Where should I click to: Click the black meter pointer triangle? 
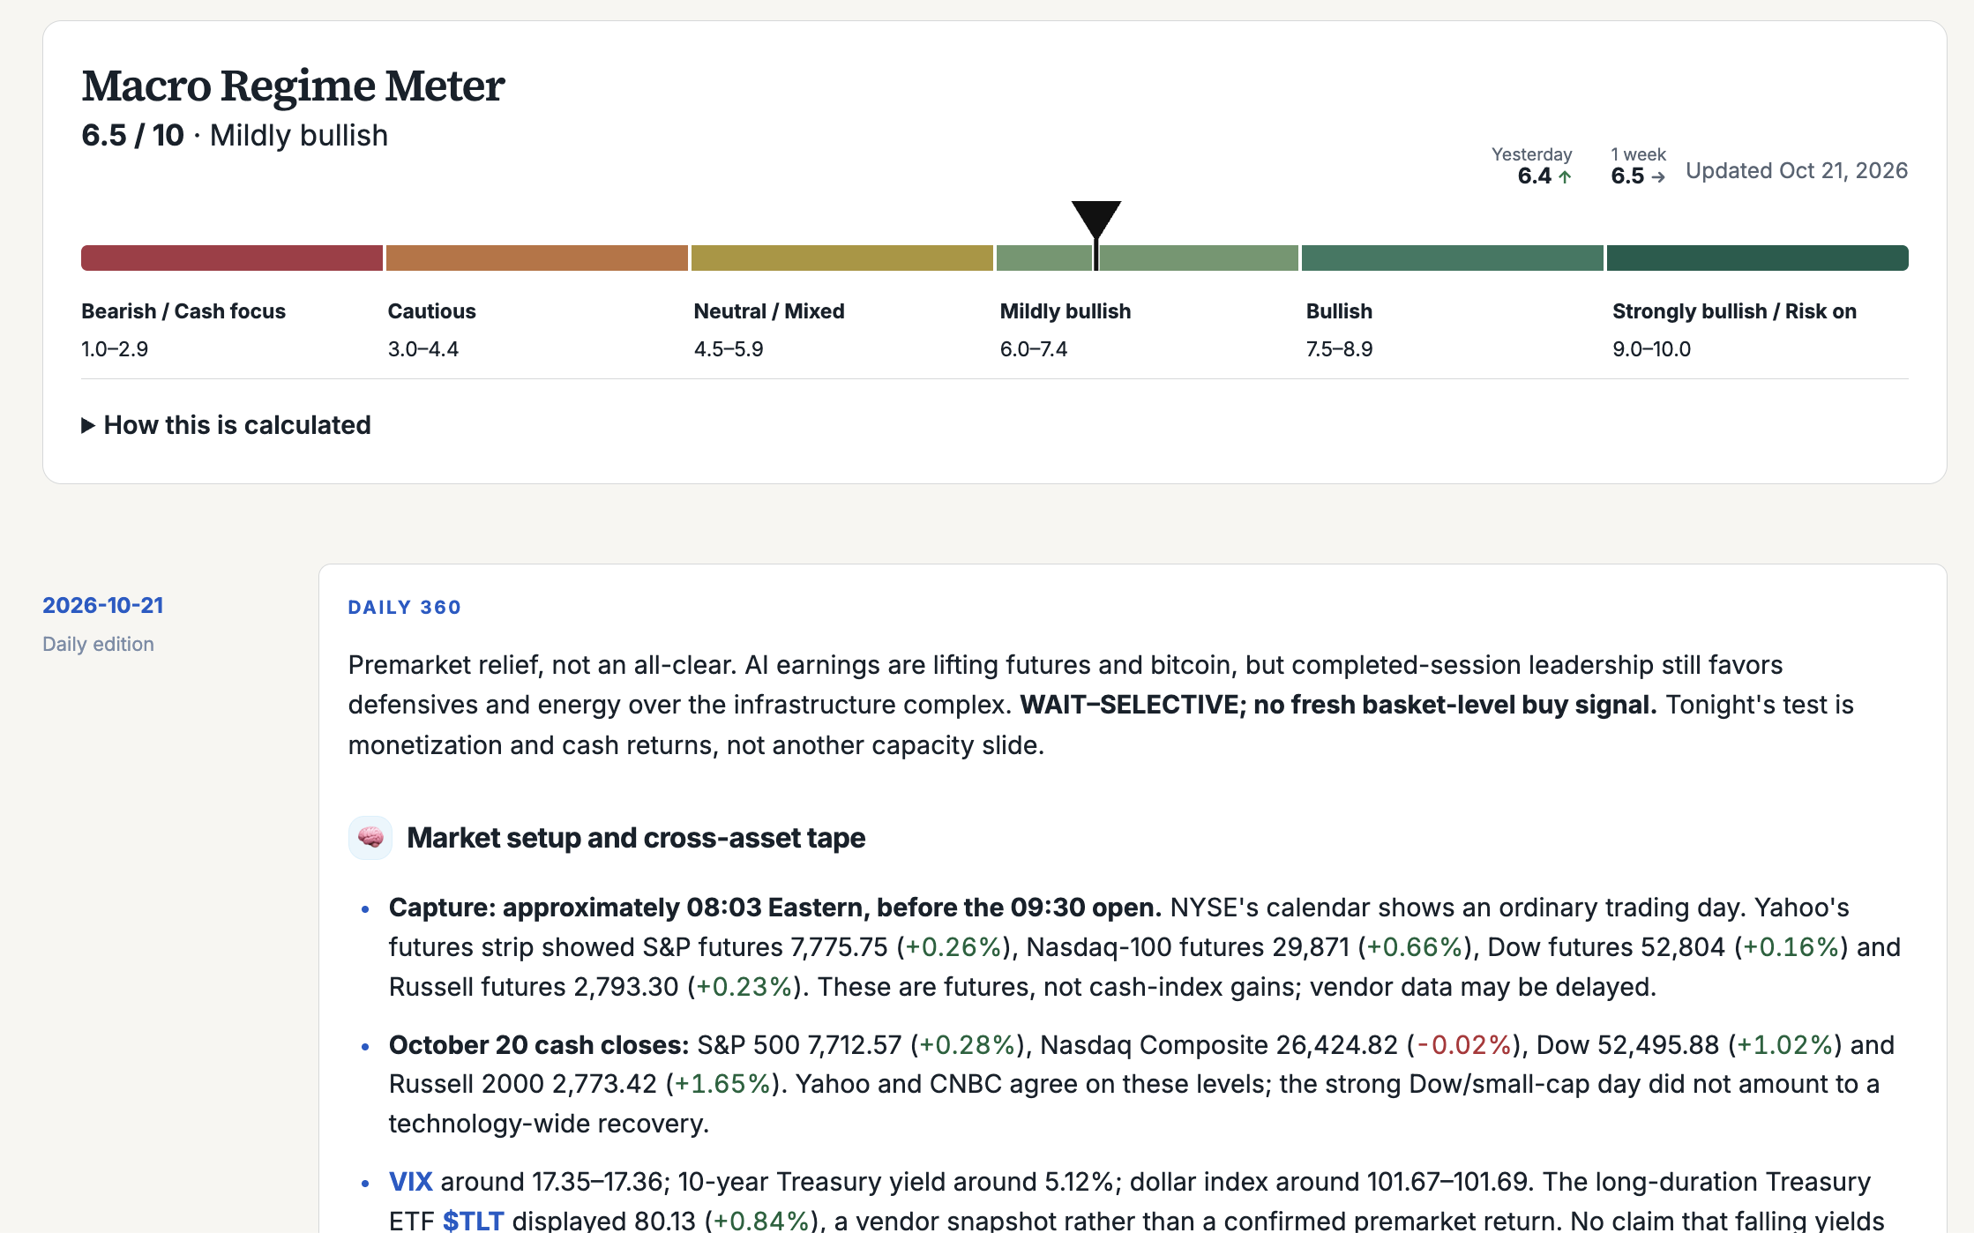pos(1096,220)
